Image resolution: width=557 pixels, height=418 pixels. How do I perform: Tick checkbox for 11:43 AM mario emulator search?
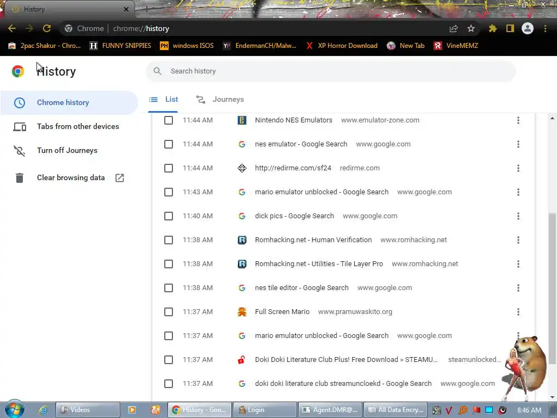click(169, 192)
